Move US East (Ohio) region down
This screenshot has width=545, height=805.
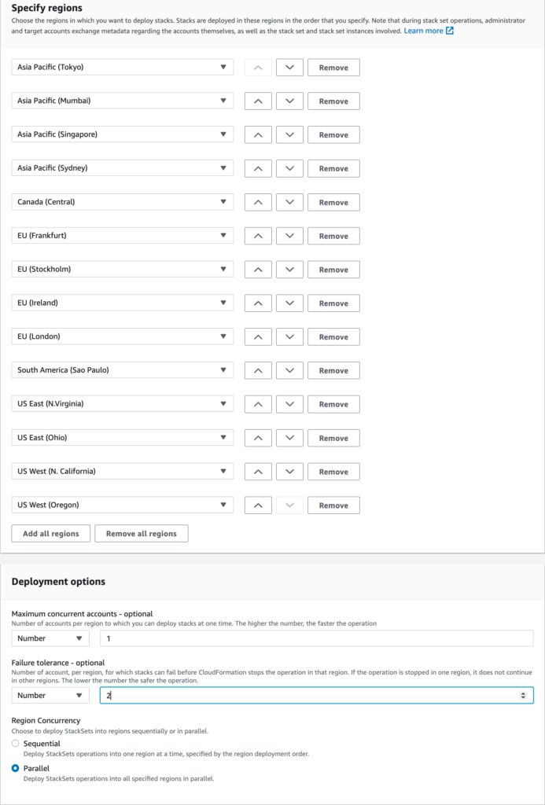pos(290,438)
